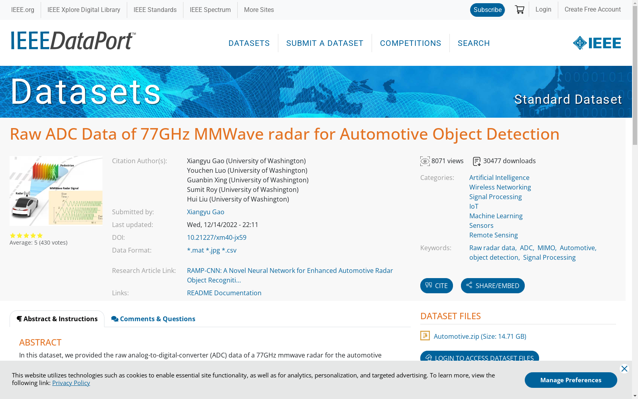Image resolution: width=638 pixels, height=399 pixels.
Task: Click the SHARE/EMBED button
Action: [x=493, y=286]
